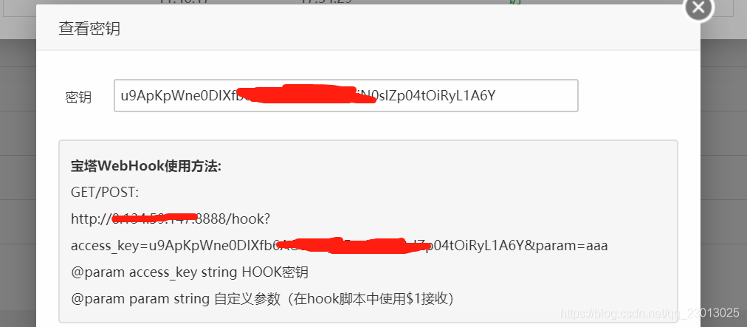Click the @param access_key string HOOK密钥 line

point(190,272)
